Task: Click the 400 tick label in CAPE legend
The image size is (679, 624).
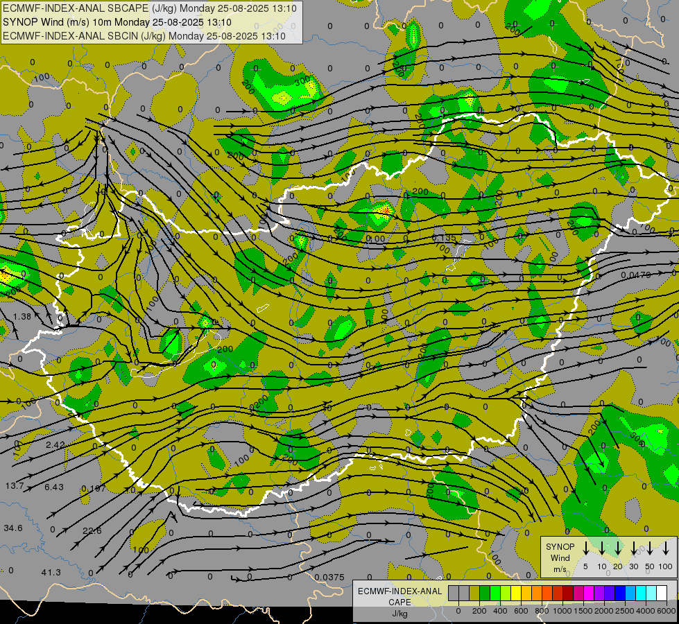Action: tap(500, 611)
